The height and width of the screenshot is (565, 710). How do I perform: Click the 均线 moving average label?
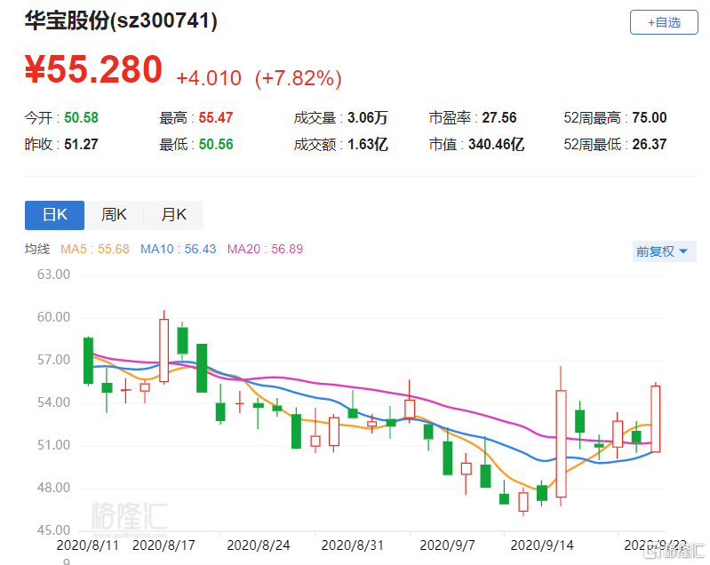37,249
